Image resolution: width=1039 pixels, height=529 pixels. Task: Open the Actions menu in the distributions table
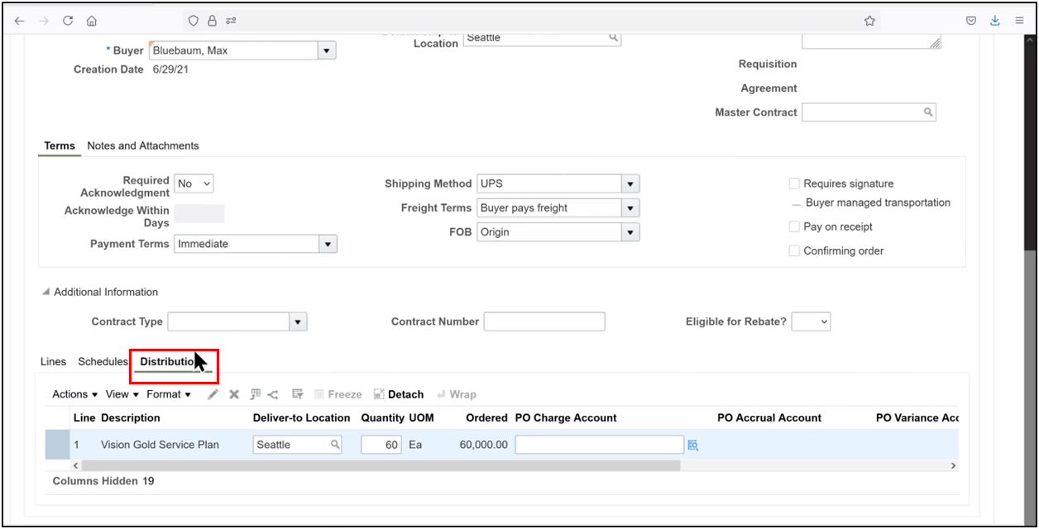pyautogui.click(x=73, y=394)
